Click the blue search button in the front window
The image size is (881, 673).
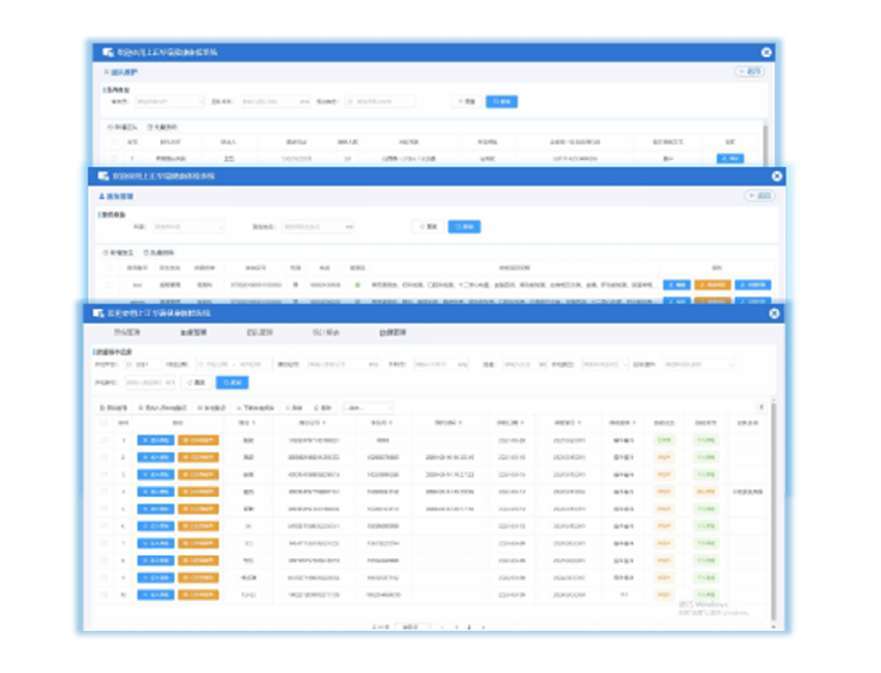click(232, 382)
